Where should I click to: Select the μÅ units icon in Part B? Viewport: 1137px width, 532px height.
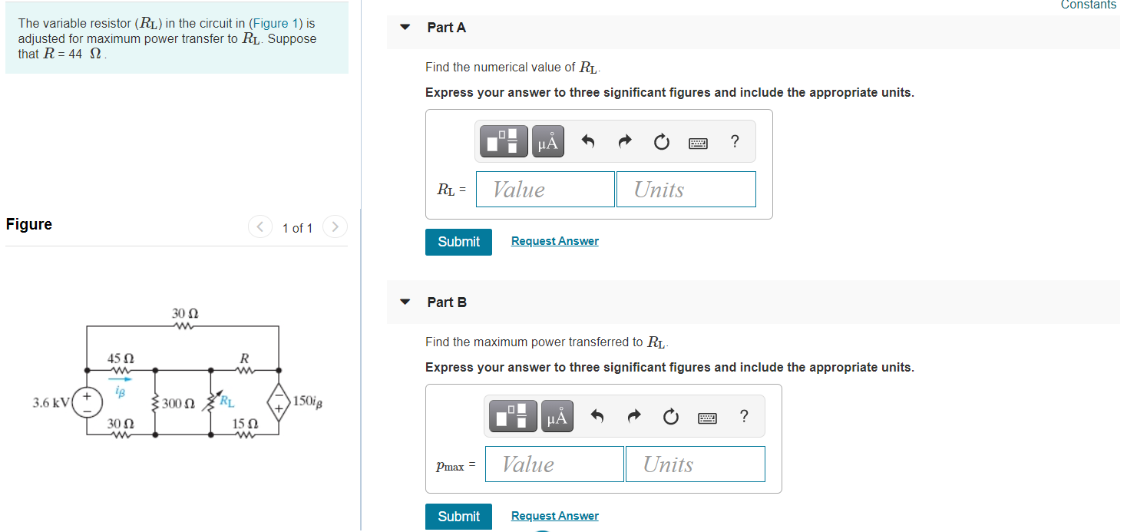point(557,415)
